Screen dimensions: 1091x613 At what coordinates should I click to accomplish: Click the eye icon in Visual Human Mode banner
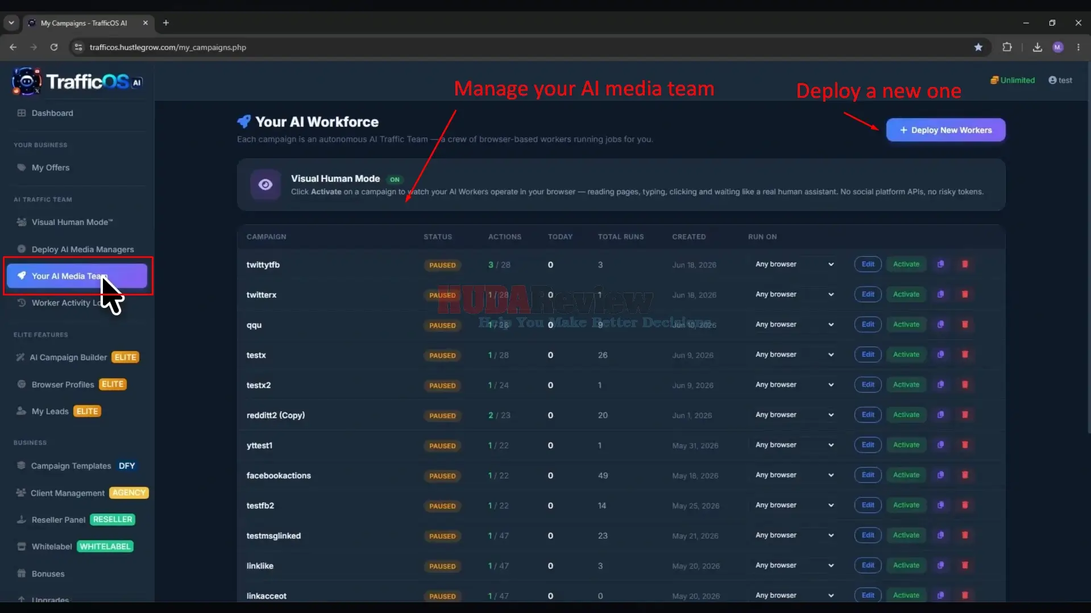click(266, 185)
